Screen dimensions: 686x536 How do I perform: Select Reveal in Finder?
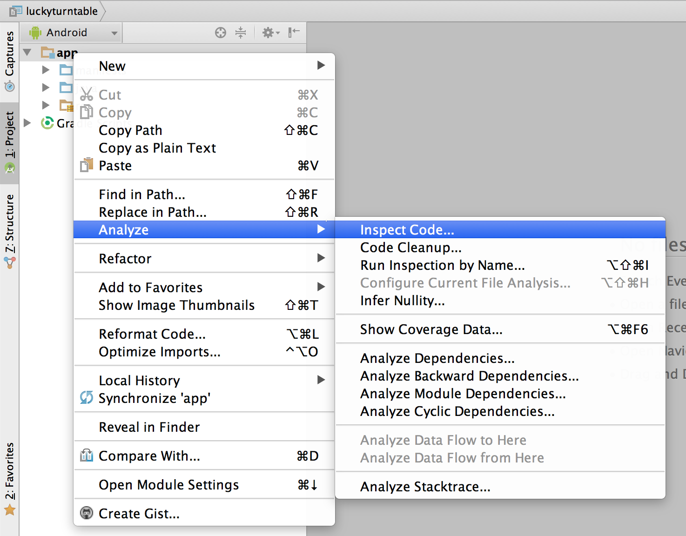pos(204,427)
